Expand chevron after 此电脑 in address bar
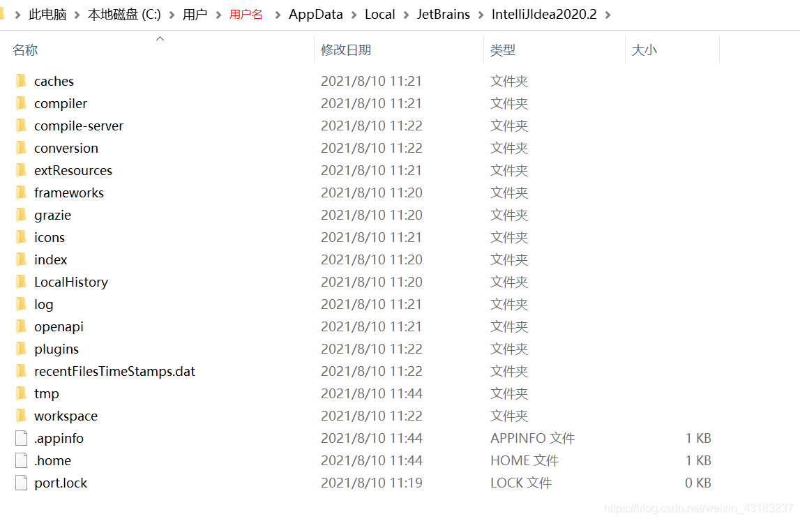Image resolution: width=800 pixels, height=521 pixels. 77,15
